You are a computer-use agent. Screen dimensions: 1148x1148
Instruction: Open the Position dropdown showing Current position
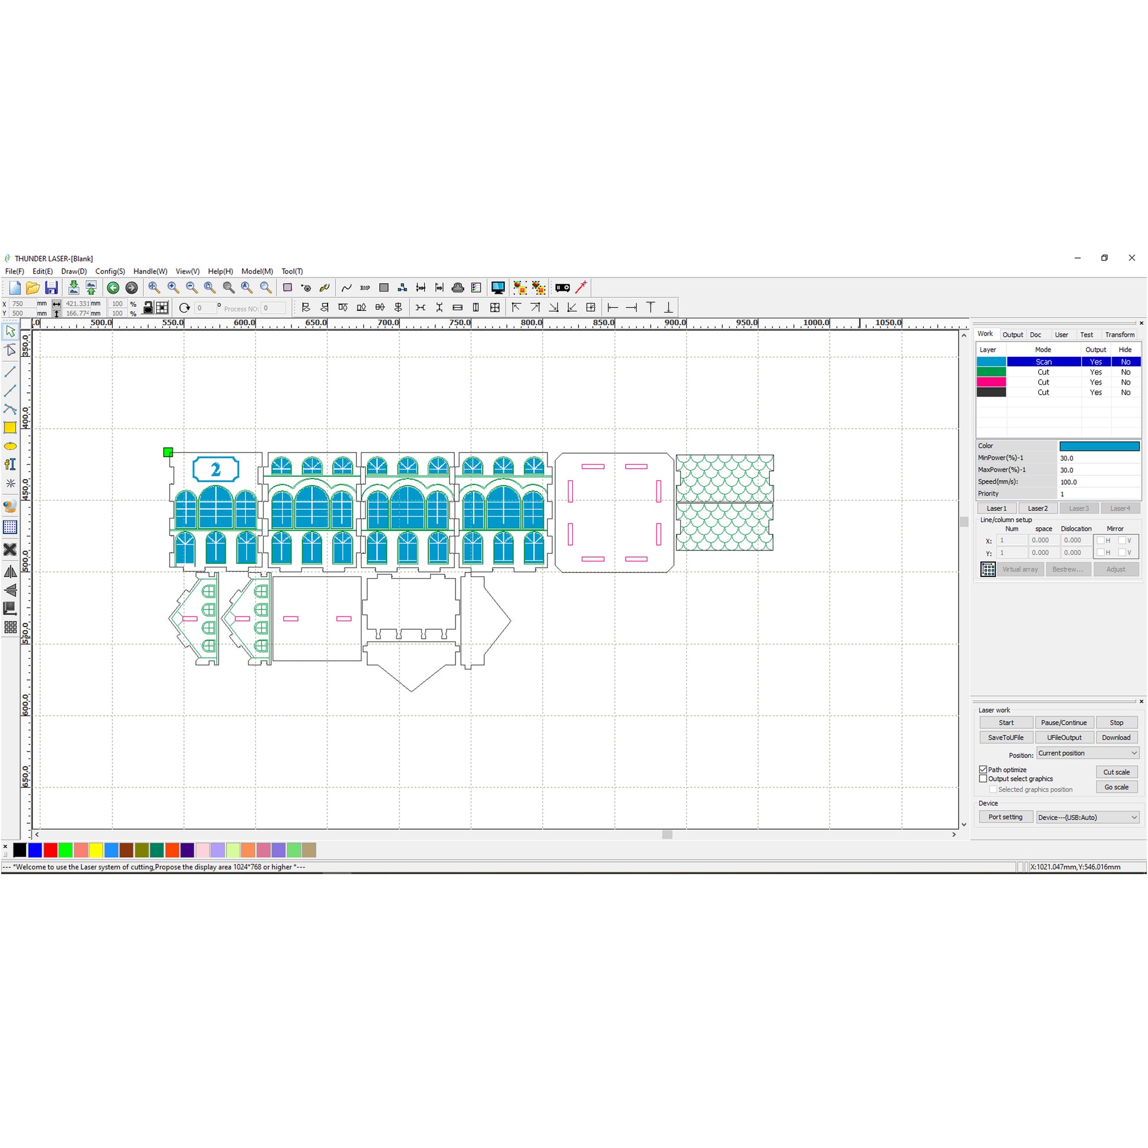(1087, 753)
